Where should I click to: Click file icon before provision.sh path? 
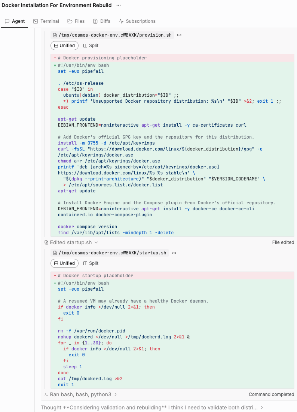tap(55, 35)
